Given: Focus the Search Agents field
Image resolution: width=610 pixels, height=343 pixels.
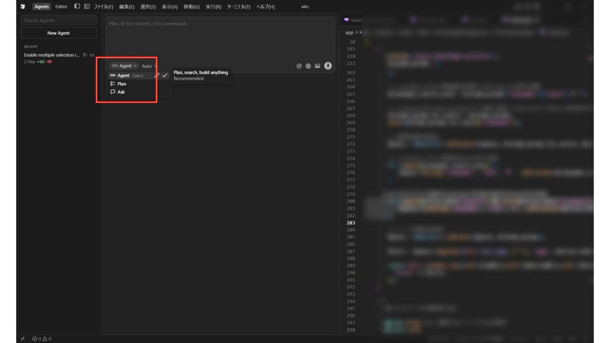Looking at the screenshot, I should (58, 20).
